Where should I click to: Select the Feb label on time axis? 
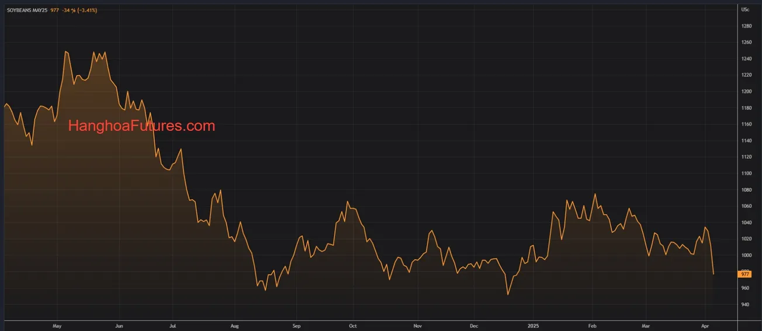point(592,325)
